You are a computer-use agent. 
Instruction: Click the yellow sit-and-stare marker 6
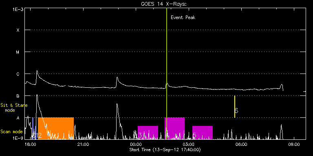coord(235,107)
